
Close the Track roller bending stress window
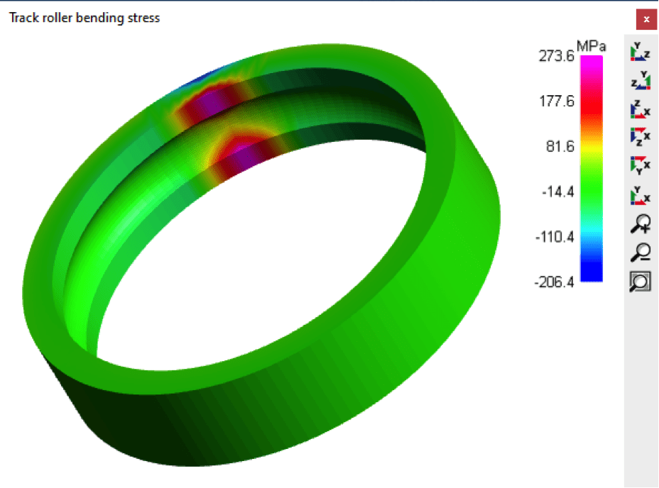pos(646,19)
